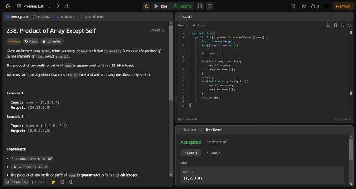Viewport: 356px width, 189px height.
Task: Click the Solved status indicator
Action: tap(157, 30)
